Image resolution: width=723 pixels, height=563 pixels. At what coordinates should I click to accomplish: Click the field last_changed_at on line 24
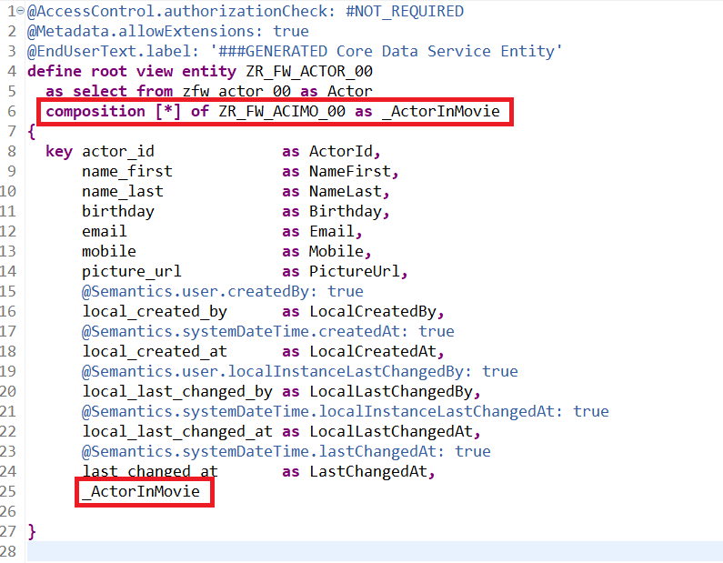(x=150, y=471)
